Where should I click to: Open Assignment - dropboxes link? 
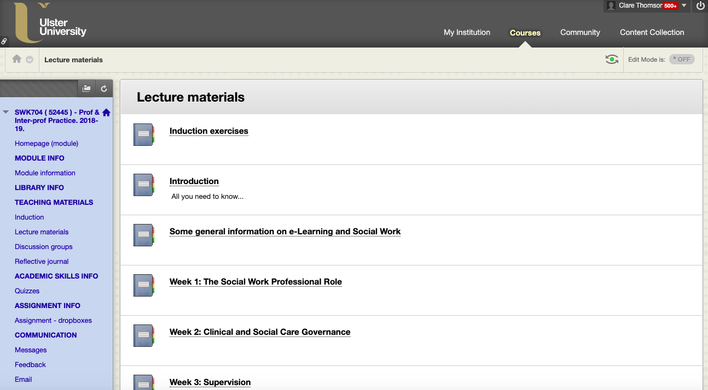[x=53, y=320]
